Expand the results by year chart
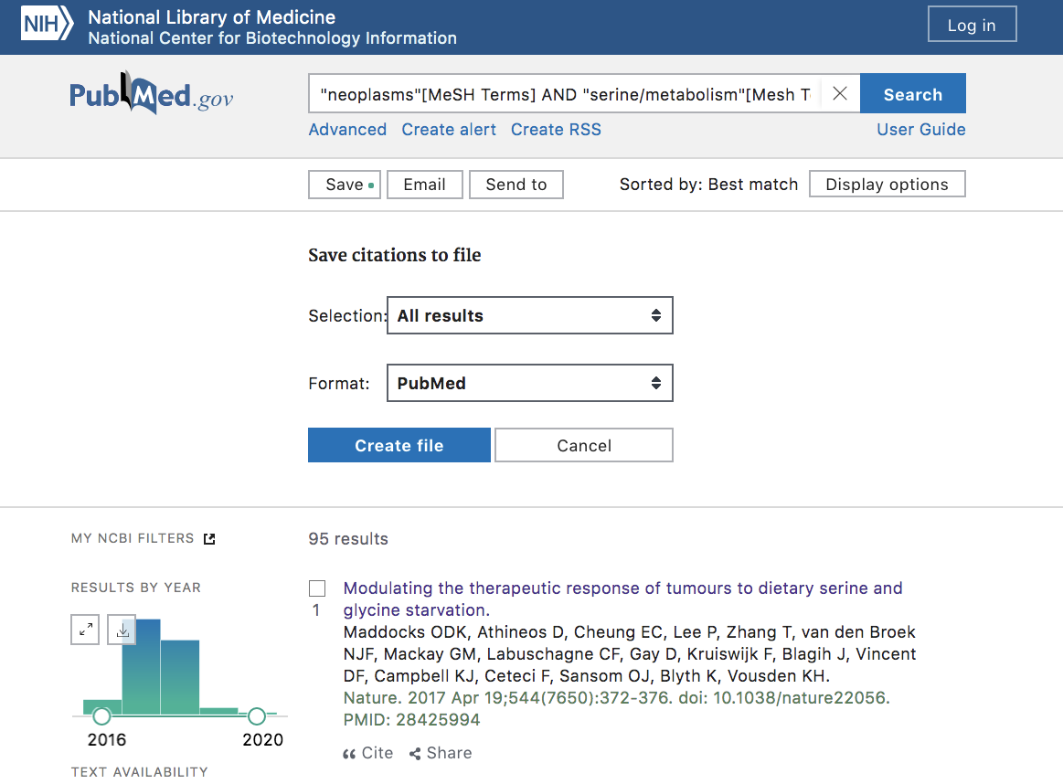 [x=85, y=630]
